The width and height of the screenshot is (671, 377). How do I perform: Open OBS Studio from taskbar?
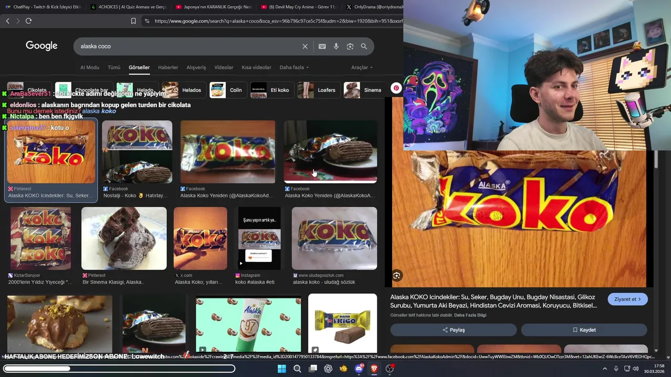coord(389,369)
